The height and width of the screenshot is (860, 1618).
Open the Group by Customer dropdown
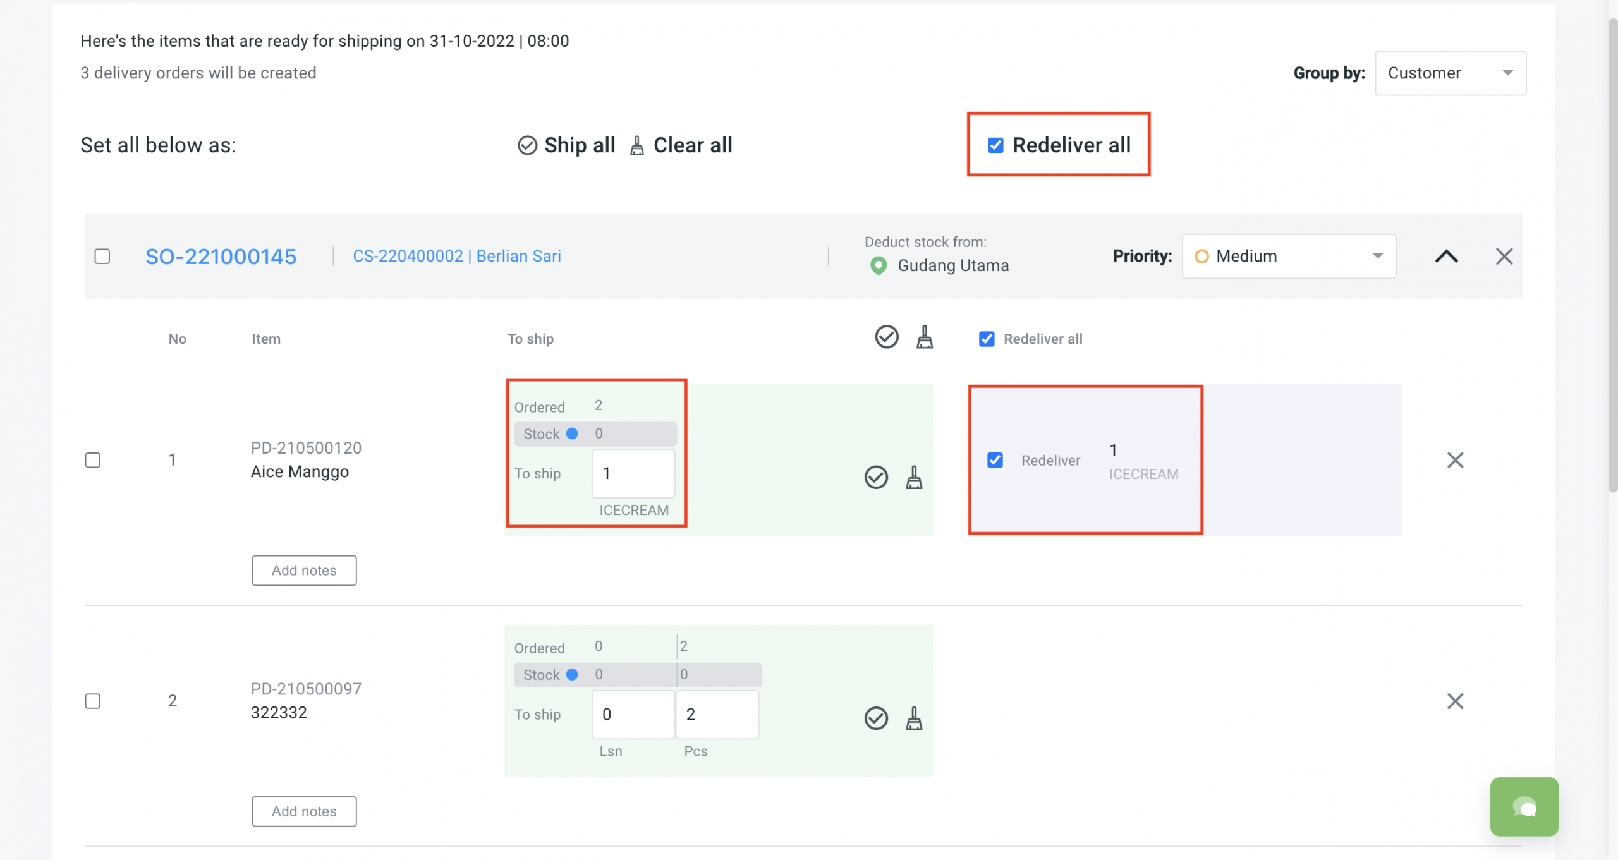(1451, 73)
